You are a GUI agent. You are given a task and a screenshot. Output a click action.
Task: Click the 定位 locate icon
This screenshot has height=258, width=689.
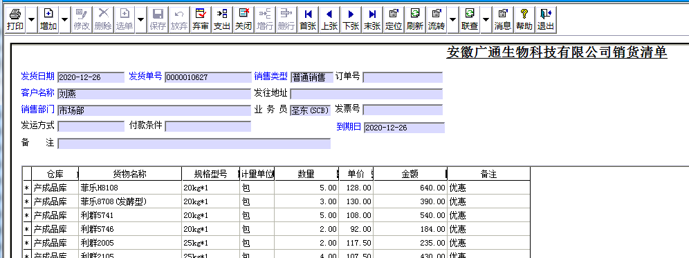(394, 20)
